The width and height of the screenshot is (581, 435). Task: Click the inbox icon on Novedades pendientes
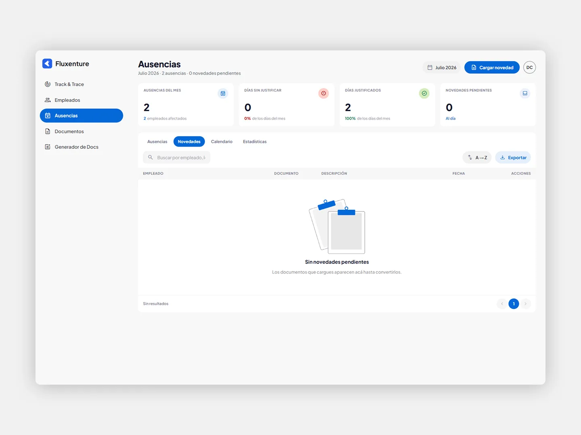[x=525, y=93]
